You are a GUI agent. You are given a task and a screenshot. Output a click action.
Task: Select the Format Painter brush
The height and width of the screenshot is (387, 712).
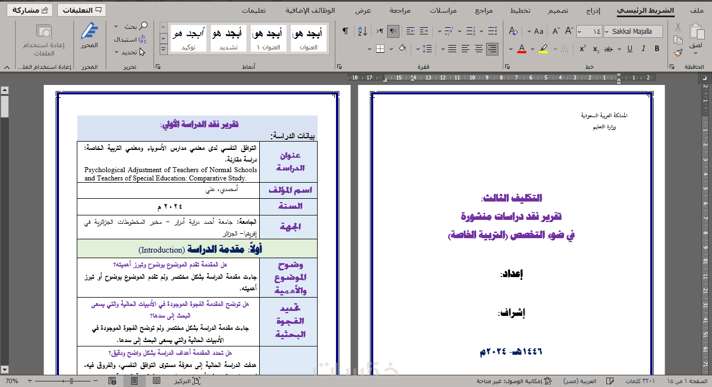pyautogui.click(x=678, y=53)
